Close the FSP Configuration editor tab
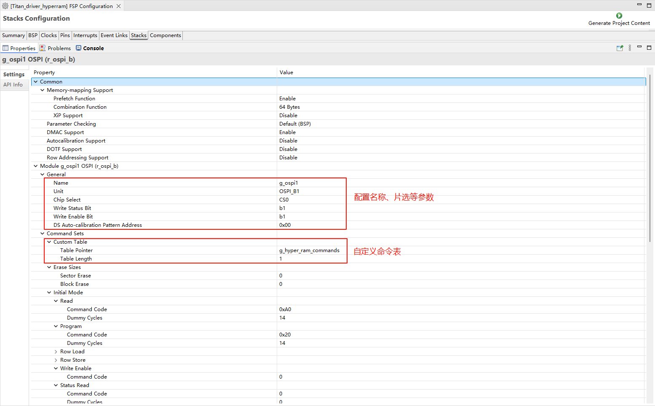The height and width of the screenshot is (406, 655). click(x=119, y=6)
